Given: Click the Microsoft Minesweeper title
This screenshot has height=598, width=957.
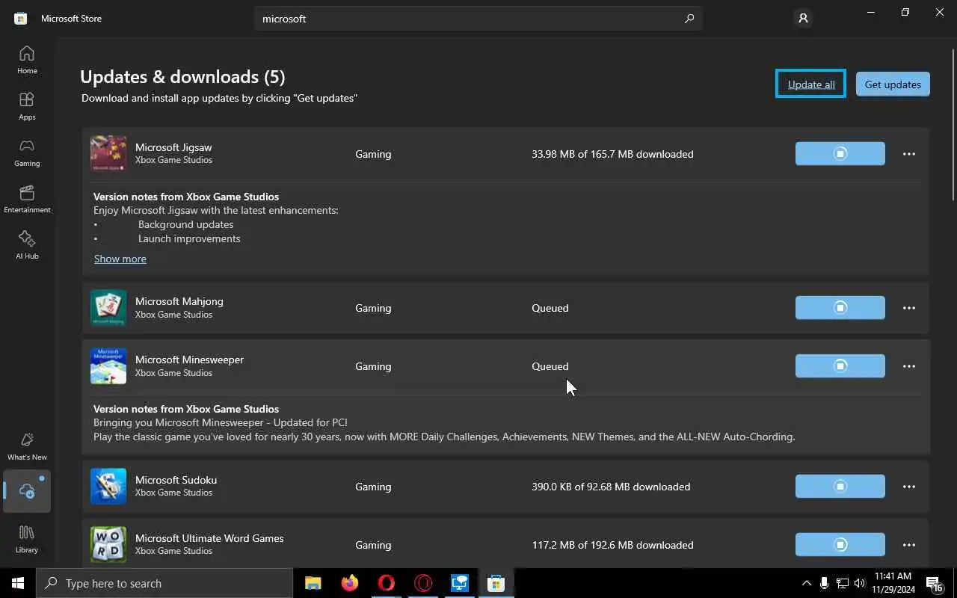Looking at the screenshot, I should (x=189, y=360).
